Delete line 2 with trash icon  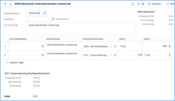pyautogui.click(x=170, y=55)
